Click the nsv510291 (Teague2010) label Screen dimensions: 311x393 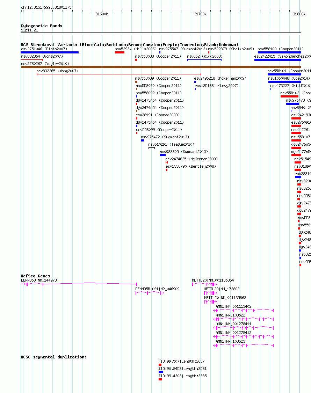171,144
